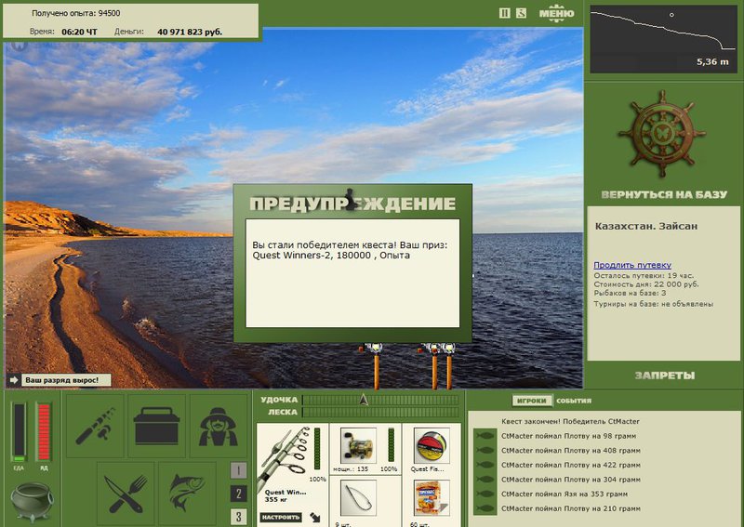Open the МЕНЮ menu

(x=556, y=13)
